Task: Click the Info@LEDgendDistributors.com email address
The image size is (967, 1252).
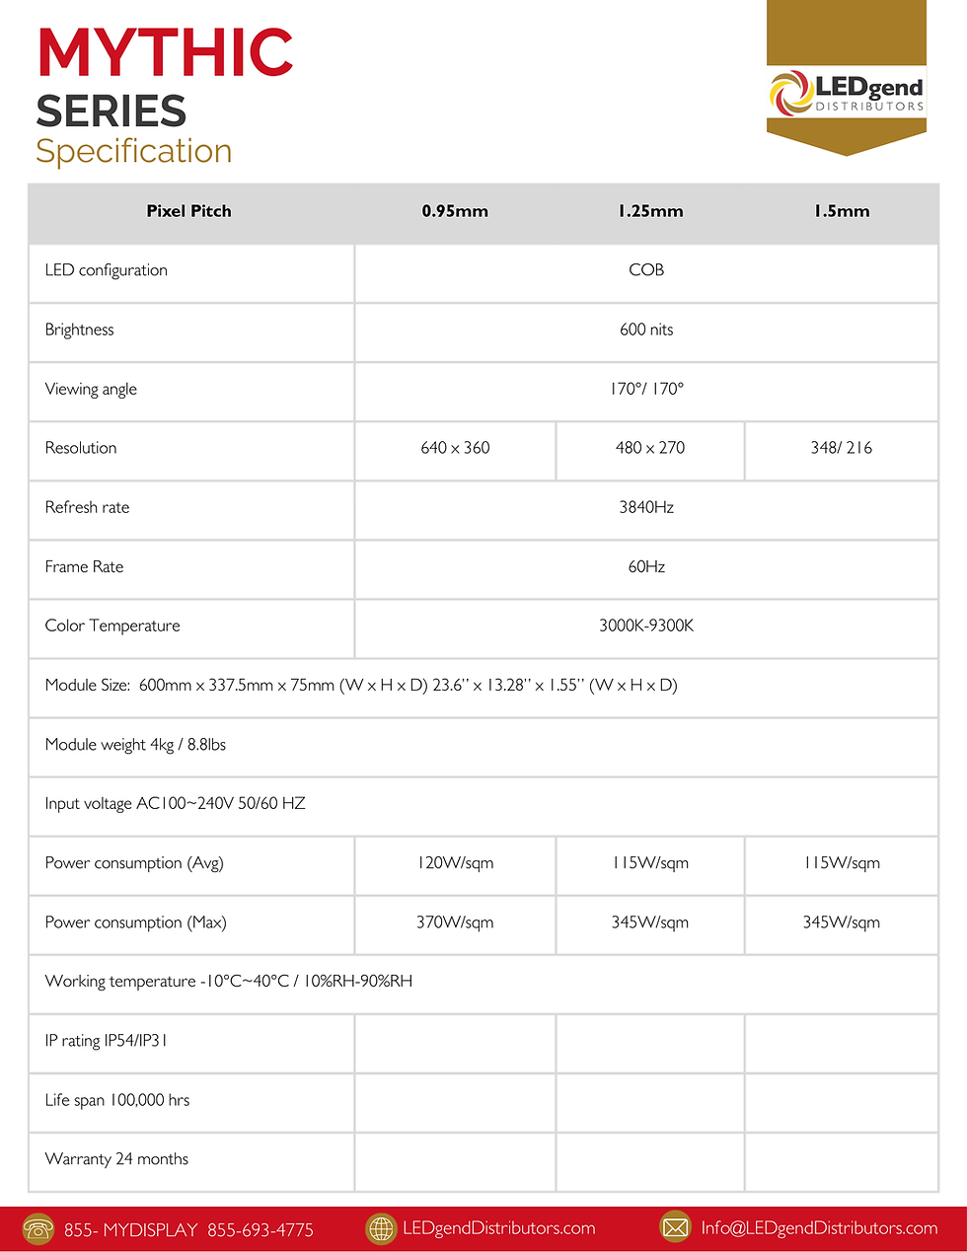Action: pos(819,1228)
